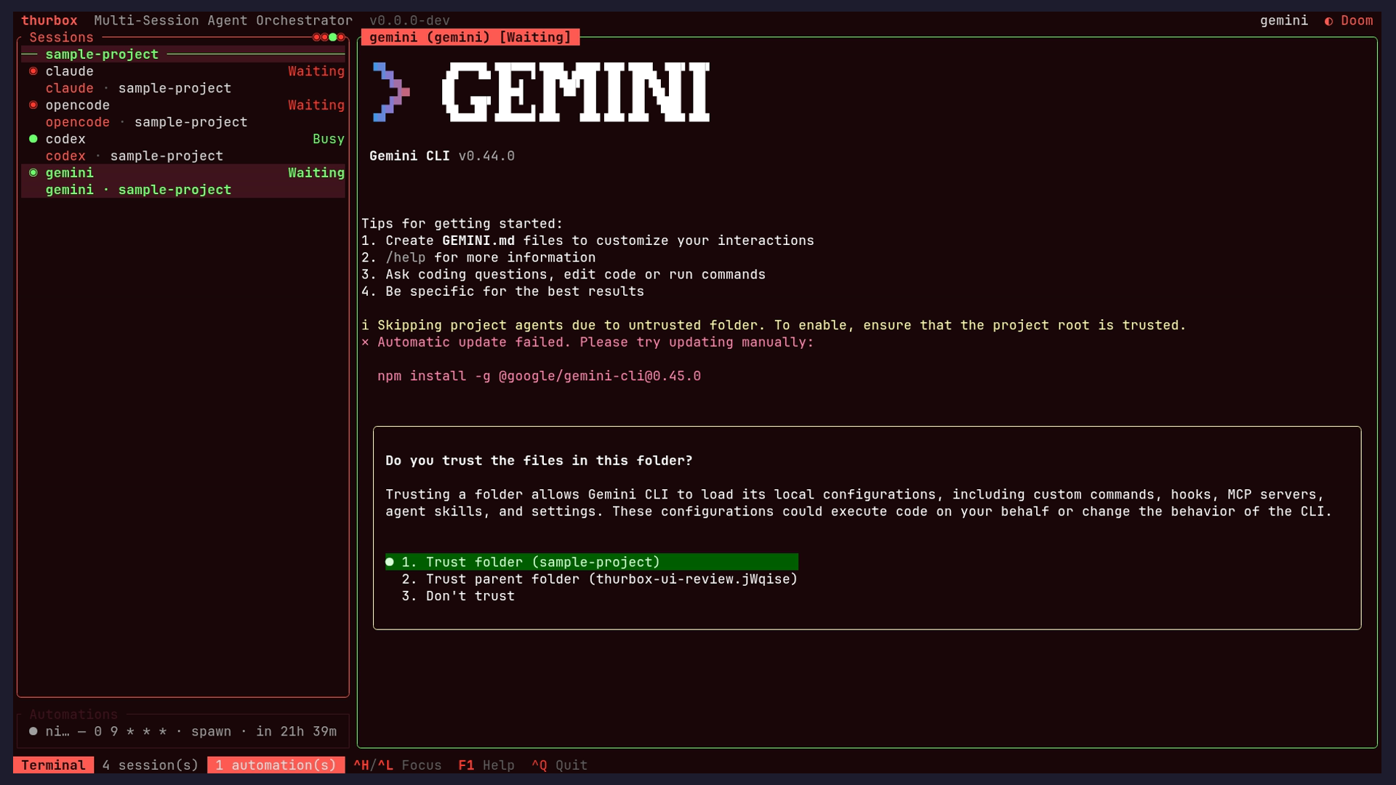Click the Doom theme label
1396x785 pixels.
[x=1357, y=20]
